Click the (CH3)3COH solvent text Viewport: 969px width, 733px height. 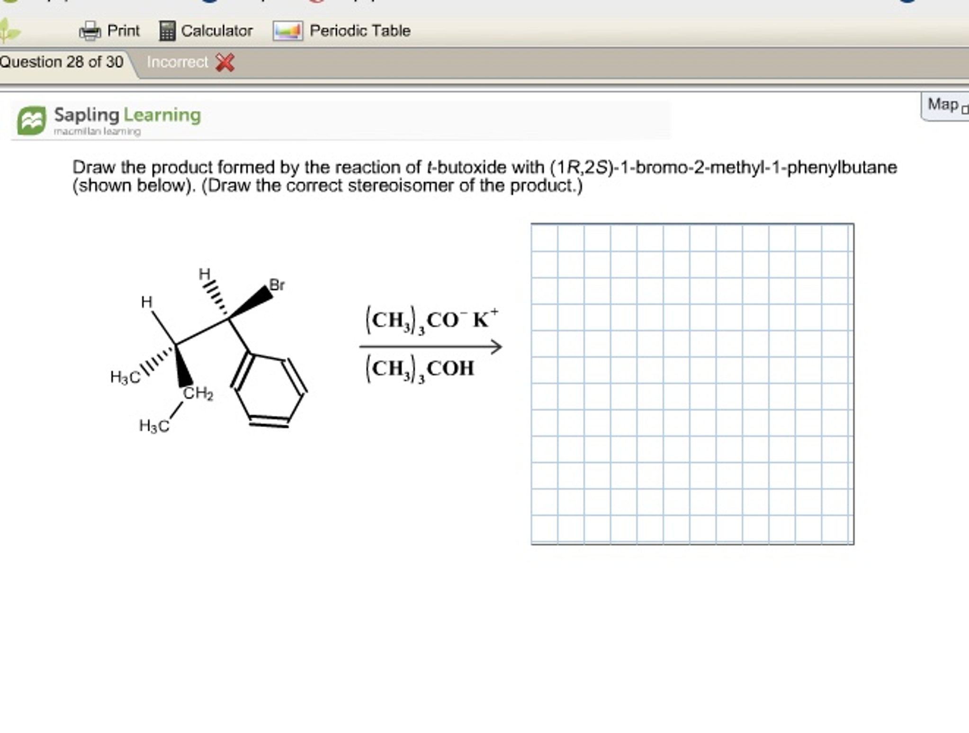pyautogui.click(x=420, y=369)
